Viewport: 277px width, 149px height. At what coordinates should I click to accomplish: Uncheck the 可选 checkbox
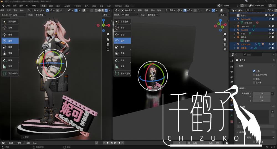254,71
